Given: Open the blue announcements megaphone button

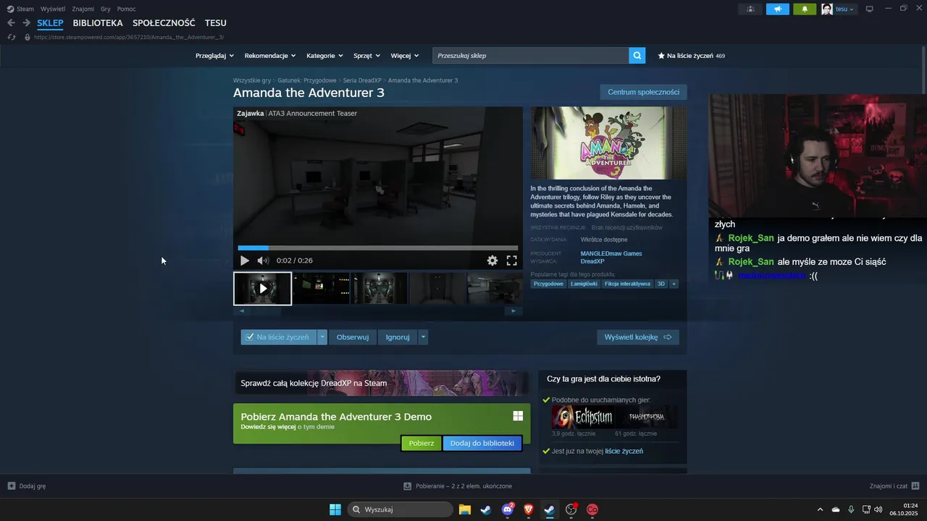Looking at the screenshot, I should pos(778,9).
